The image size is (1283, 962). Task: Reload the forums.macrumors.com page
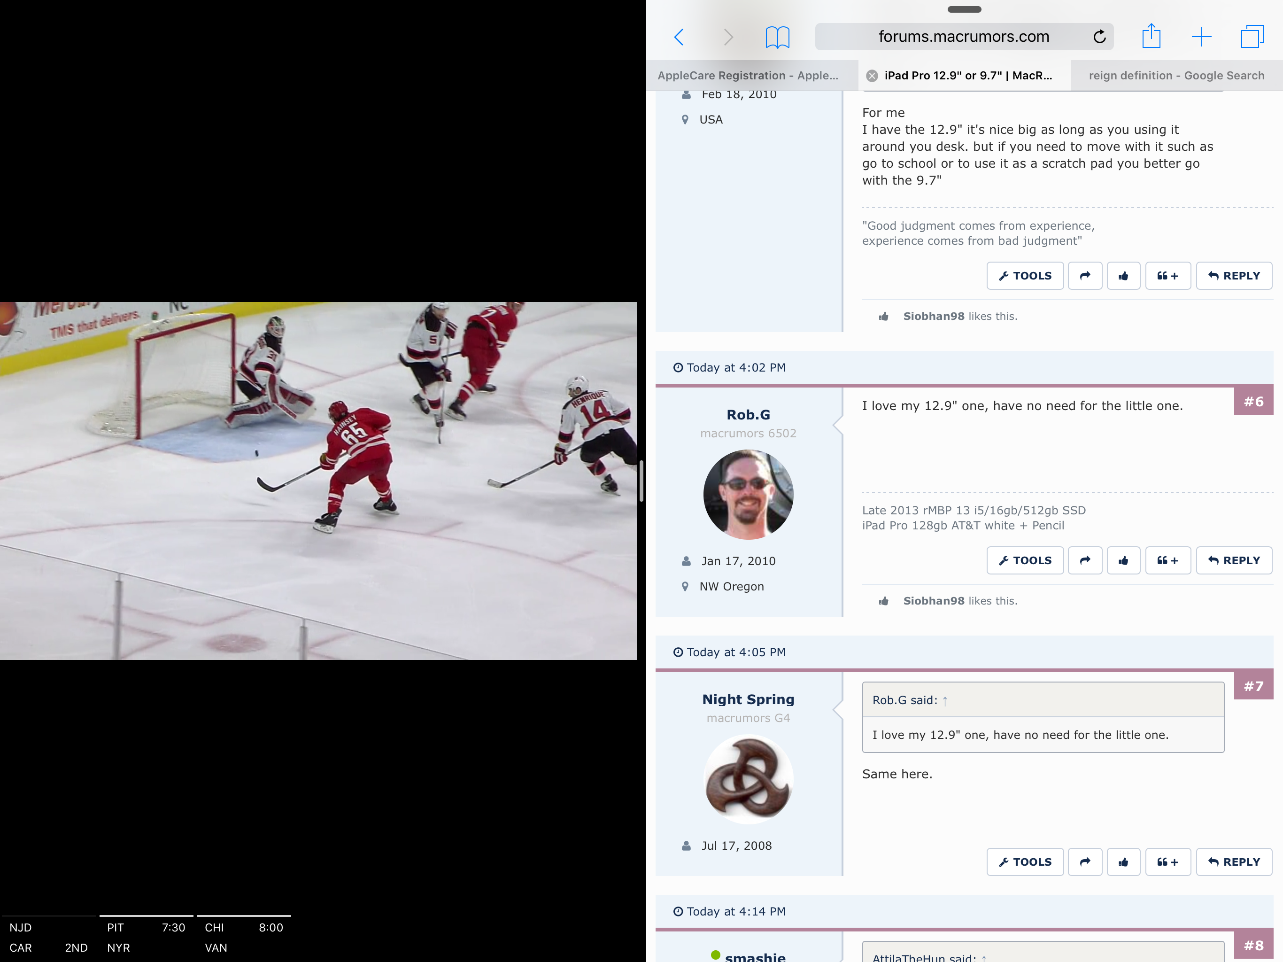coord(1099,37)
